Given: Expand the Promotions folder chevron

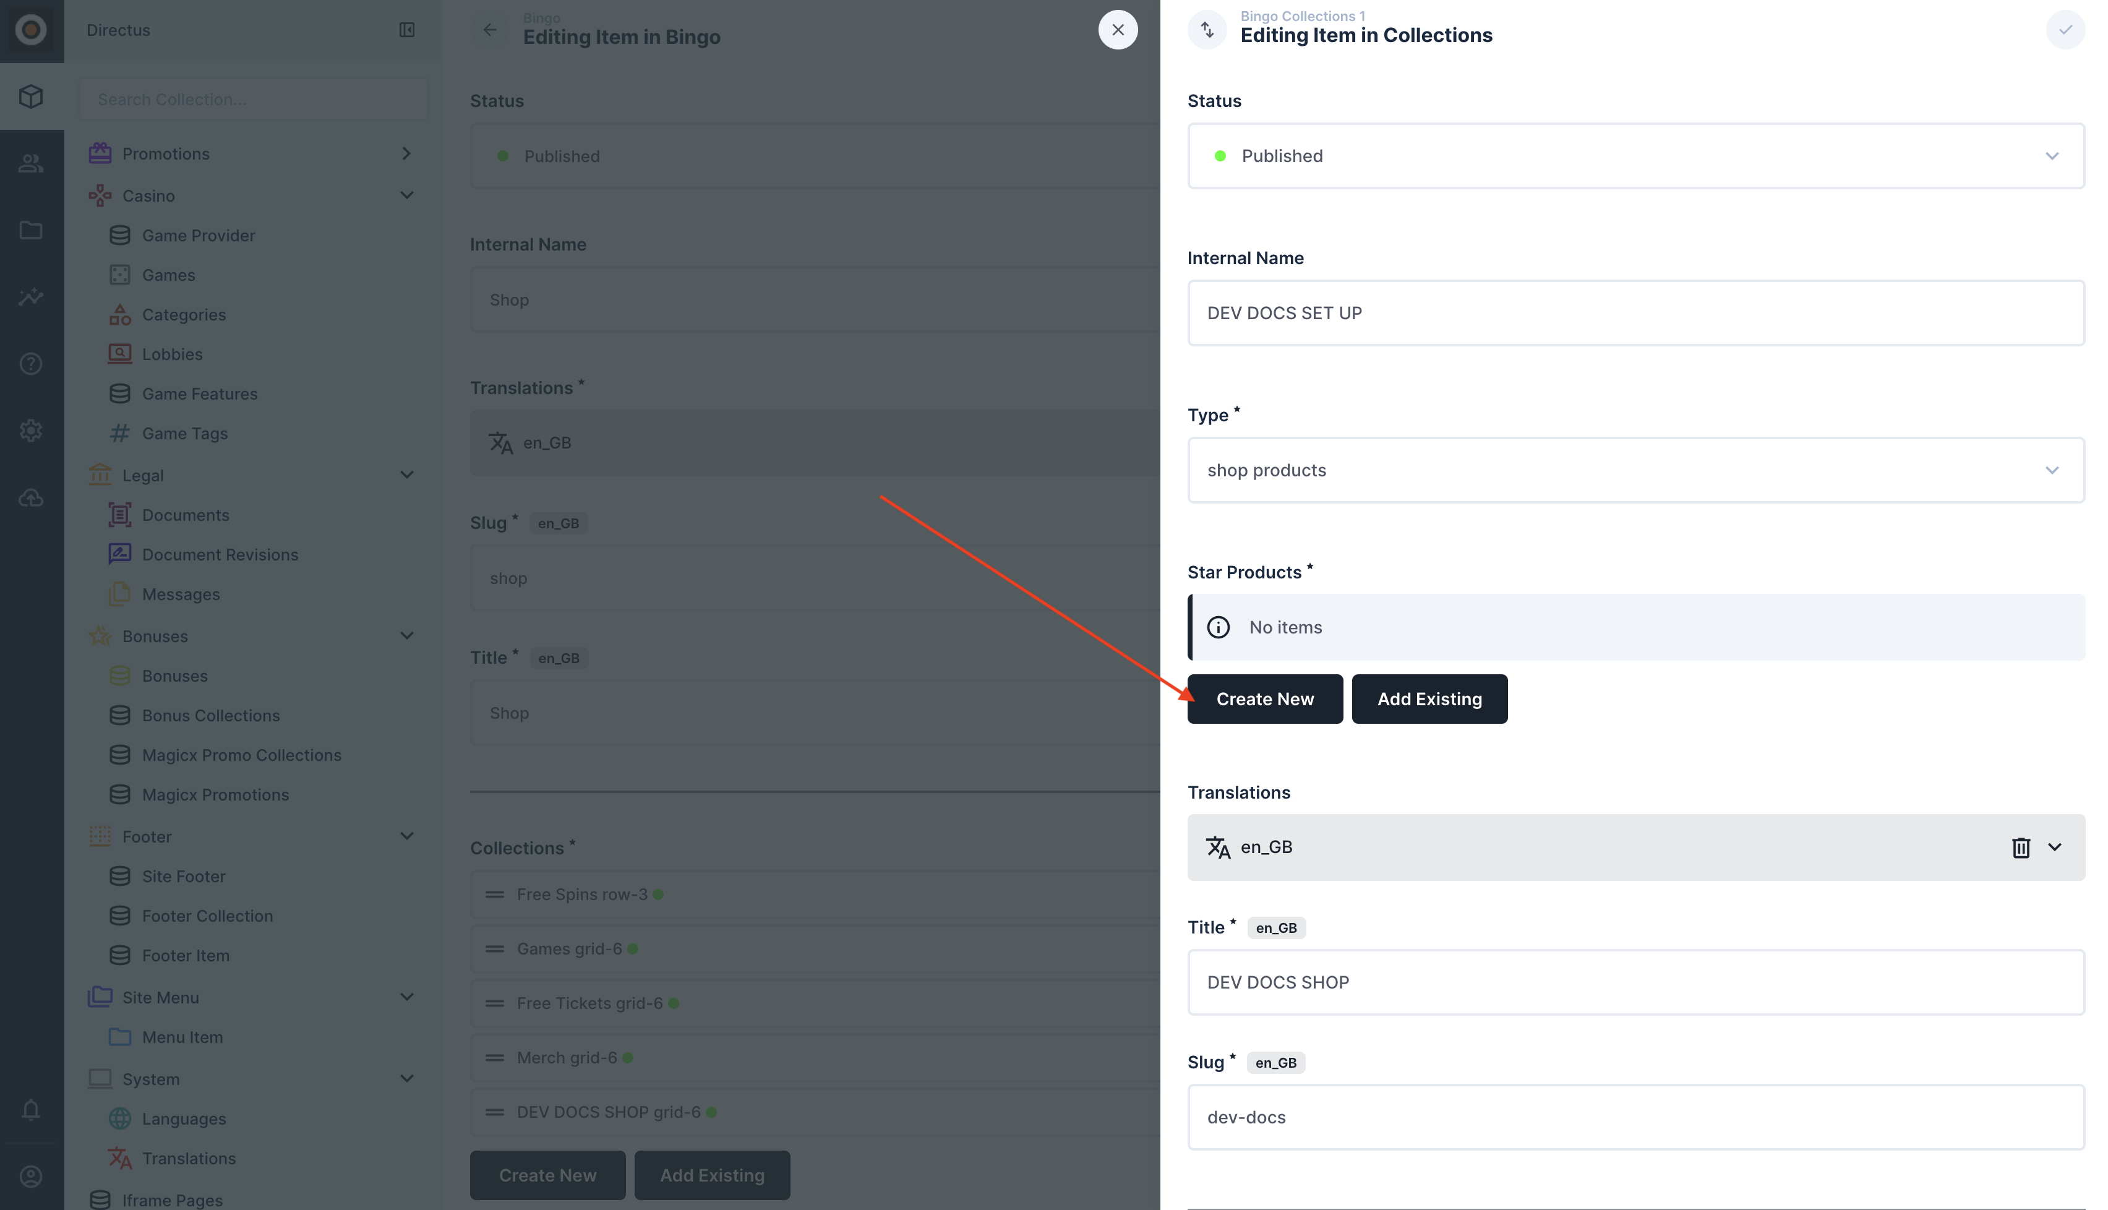Looking at the screenshot, I should pyautogui.click(x=406, y=154).
